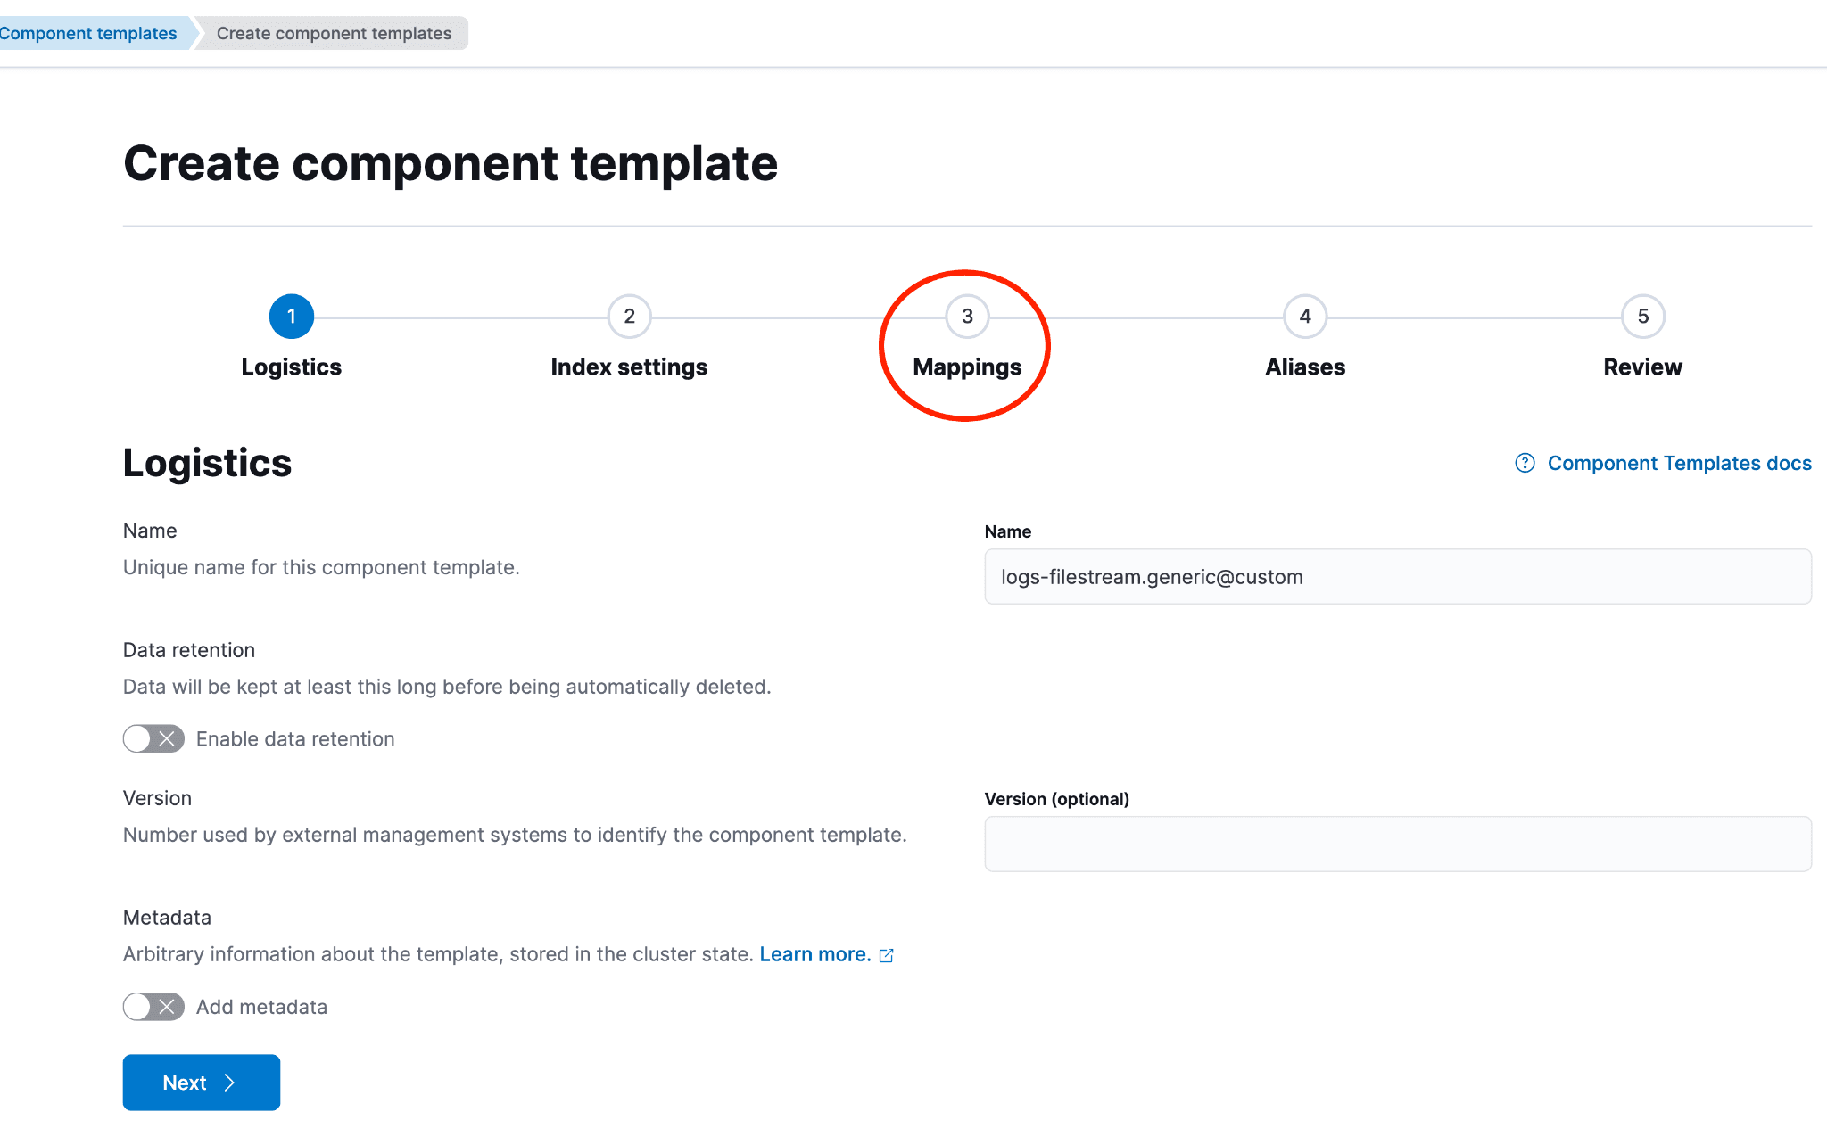Click into Version (optional) field
The height and width of the screenshot is (1137, 1827).
(x=1397, y=844)
